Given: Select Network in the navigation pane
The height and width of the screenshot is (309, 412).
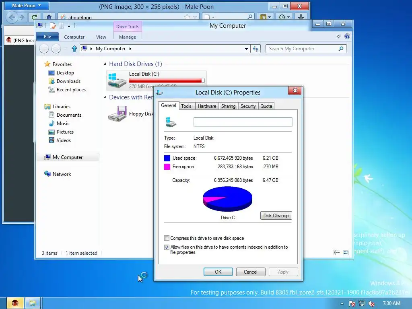Looking at the screenshot, I should coord(58,174).
